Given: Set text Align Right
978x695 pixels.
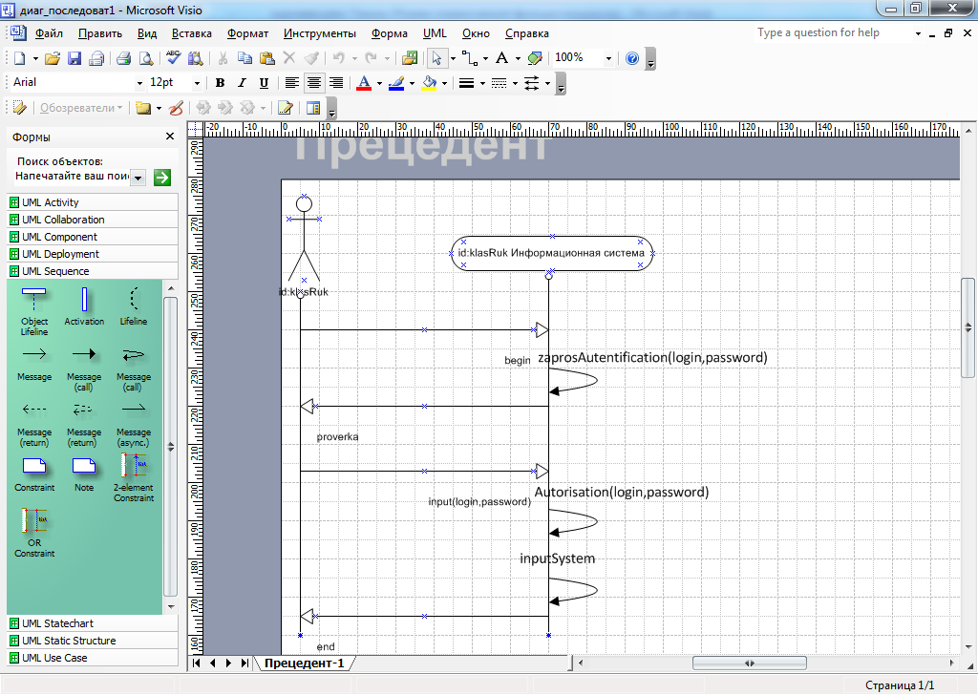Looking at the screenshot, I should point(336,83).
